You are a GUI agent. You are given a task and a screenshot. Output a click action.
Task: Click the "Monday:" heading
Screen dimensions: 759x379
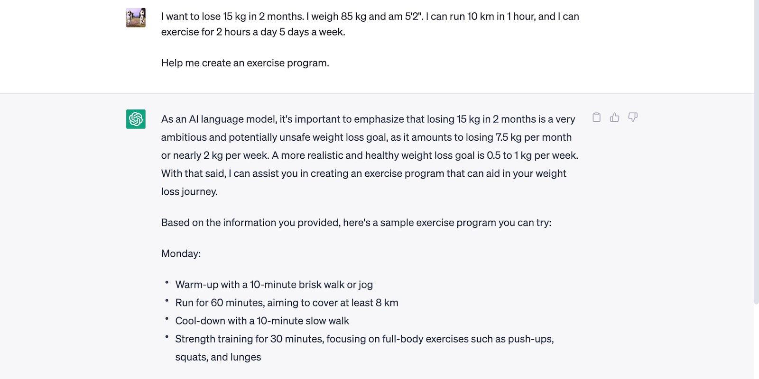[x=181, y=254]
